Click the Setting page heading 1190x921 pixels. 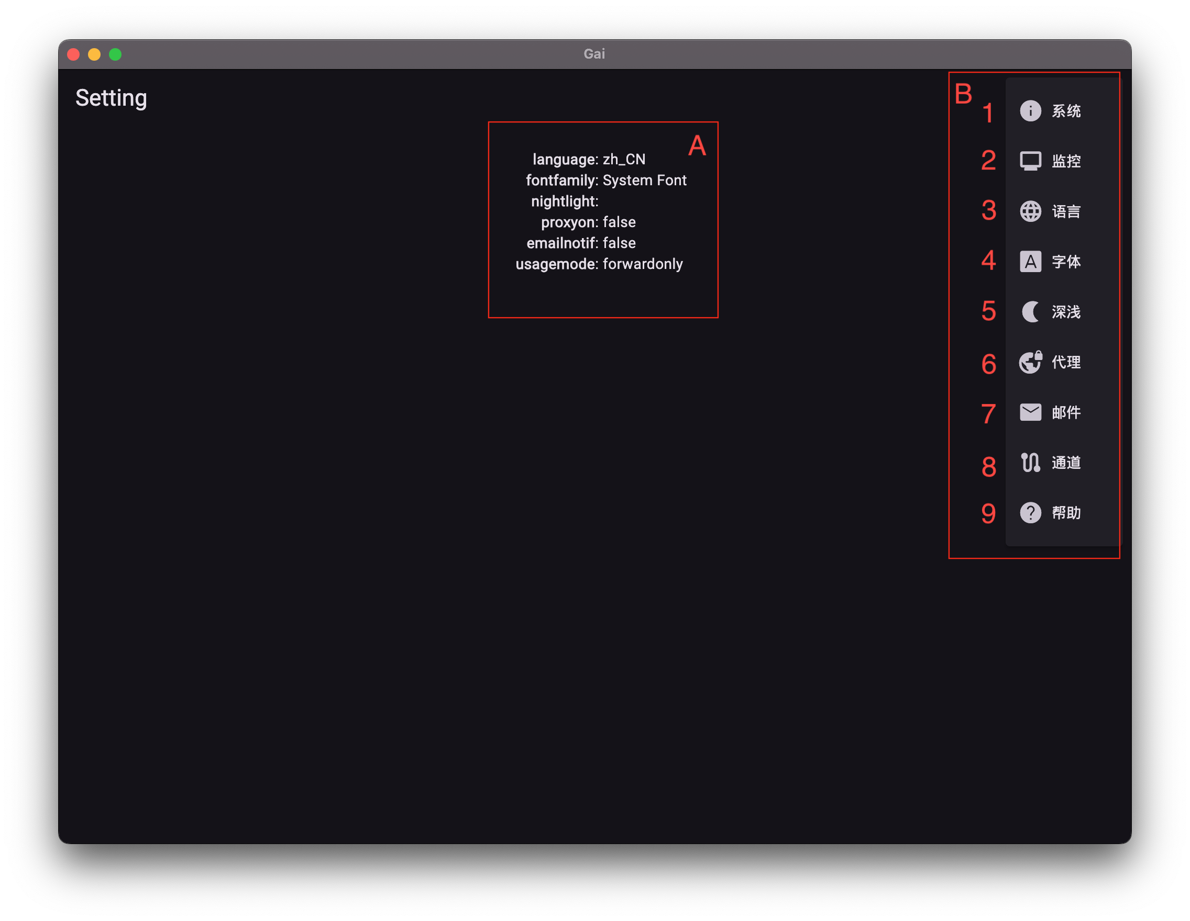point(111,98)
